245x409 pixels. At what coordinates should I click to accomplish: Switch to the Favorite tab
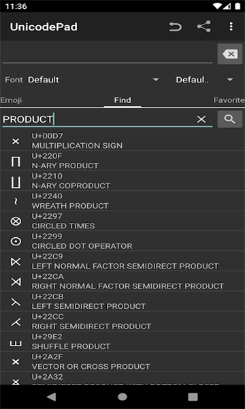(x=229, y=100)
